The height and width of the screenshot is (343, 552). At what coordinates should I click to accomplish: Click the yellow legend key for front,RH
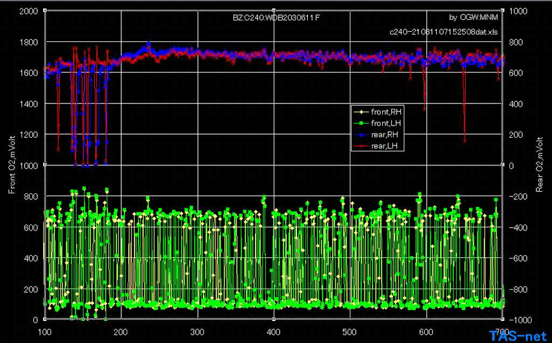pos(361,112)
